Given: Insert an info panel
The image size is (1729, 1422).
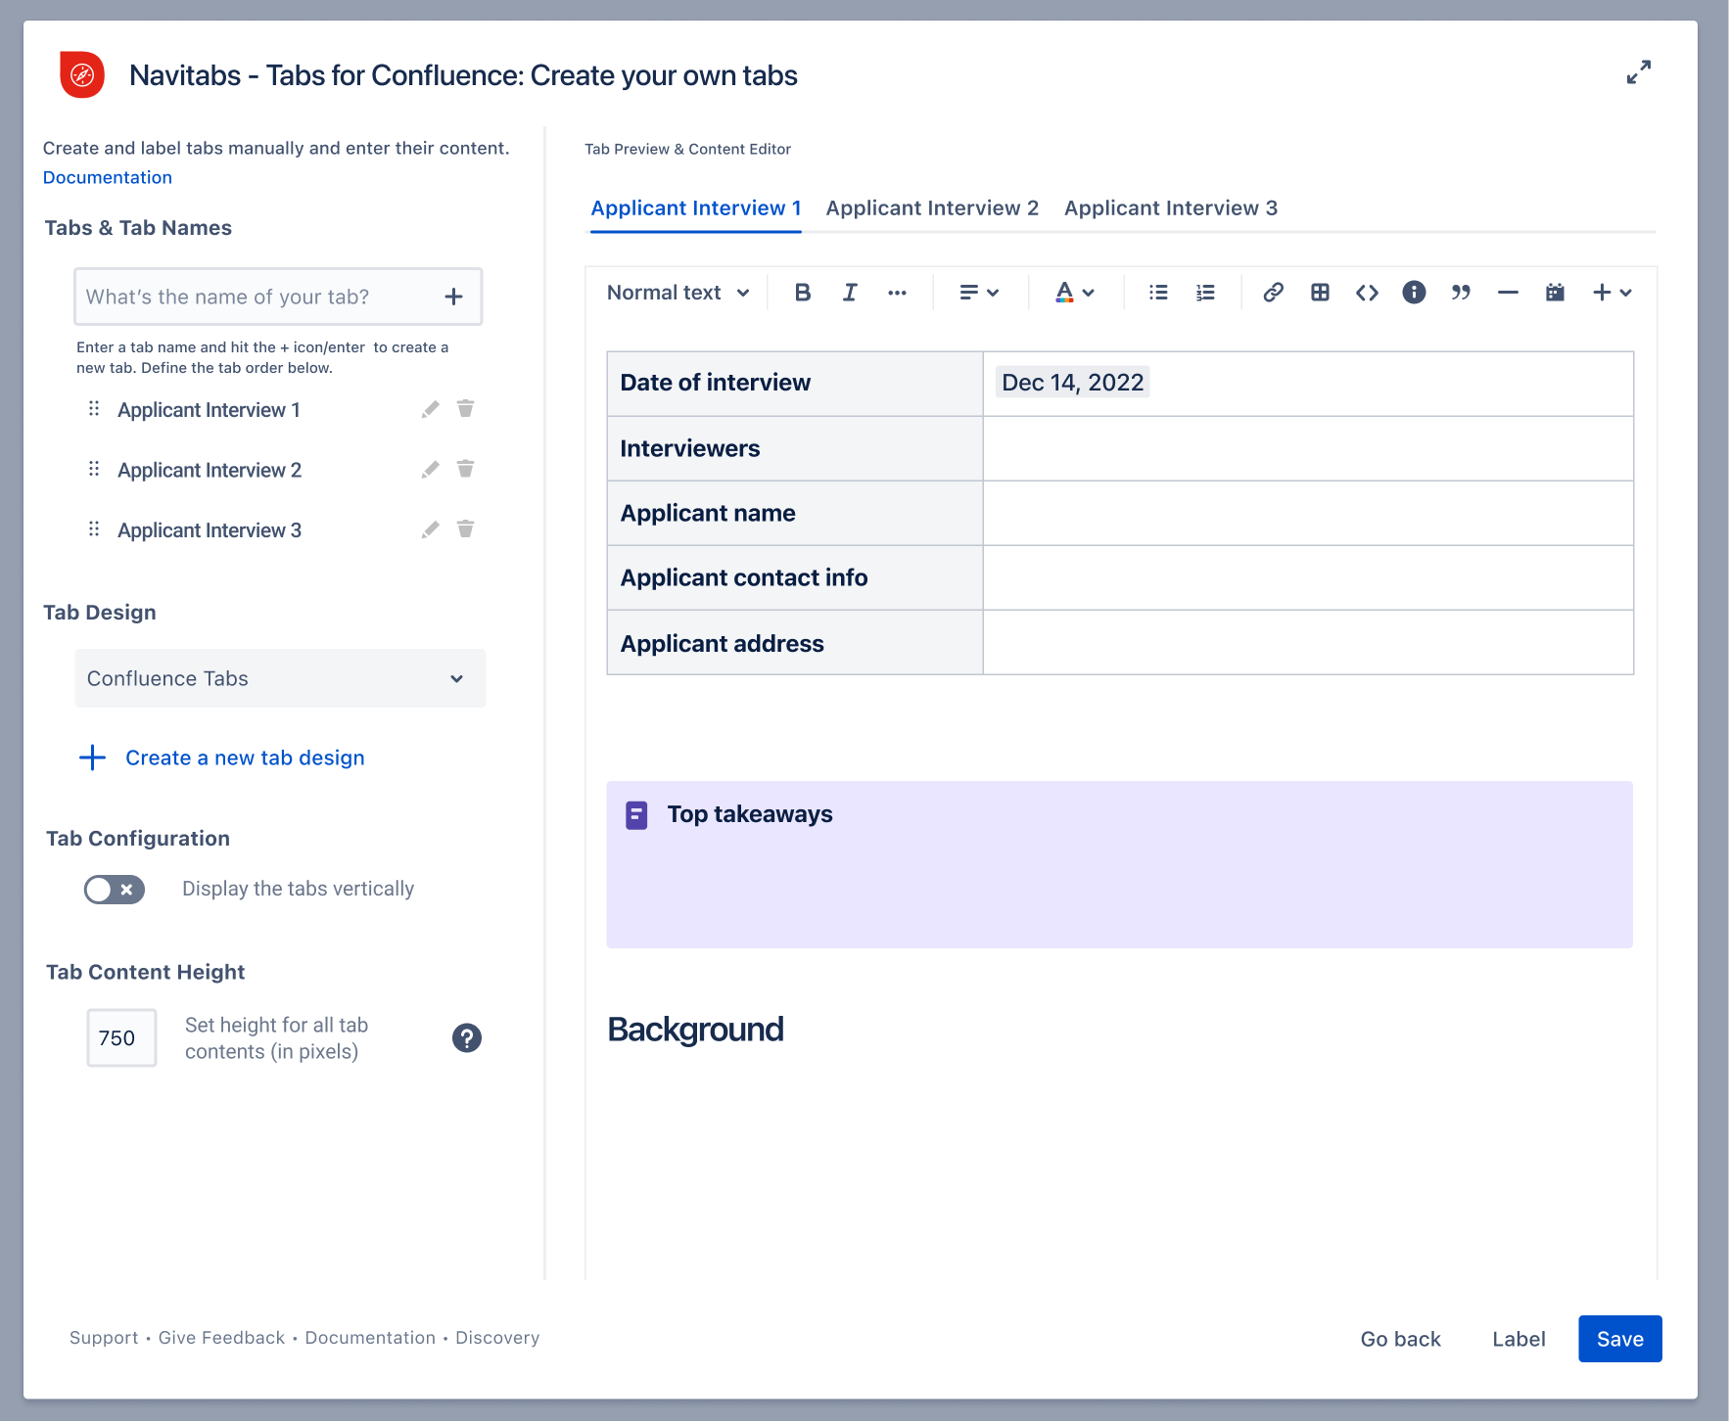Looking at the screenshot, I should [x=1414, y=293].
